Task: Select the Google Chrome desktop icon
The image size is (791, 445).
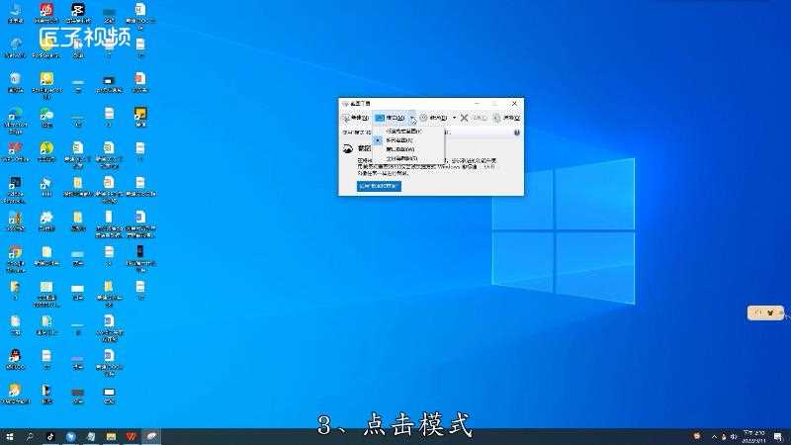Action: pos(15,260)
